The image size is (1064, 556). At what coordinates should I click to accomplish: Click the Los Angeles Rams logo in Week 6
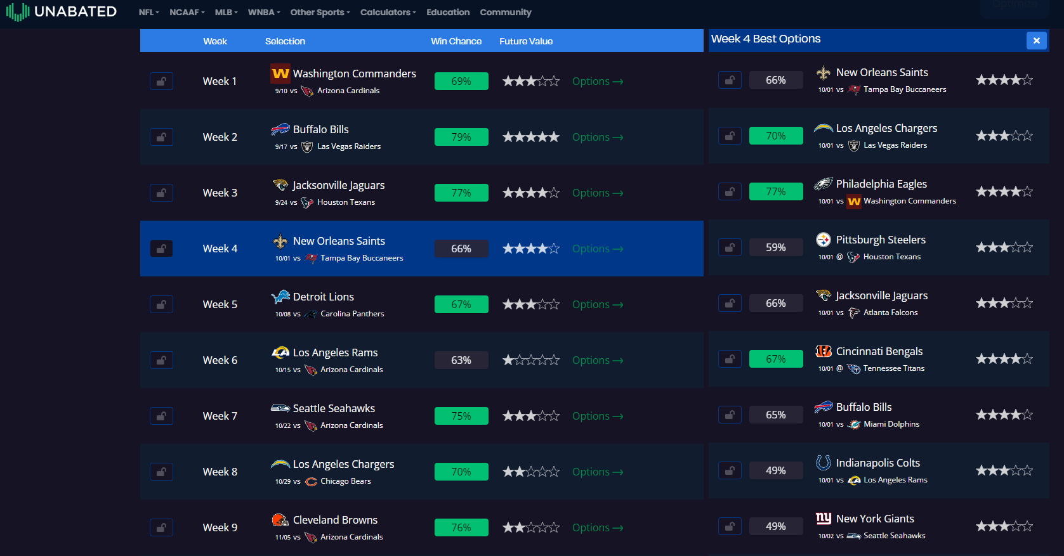[280, 352]
